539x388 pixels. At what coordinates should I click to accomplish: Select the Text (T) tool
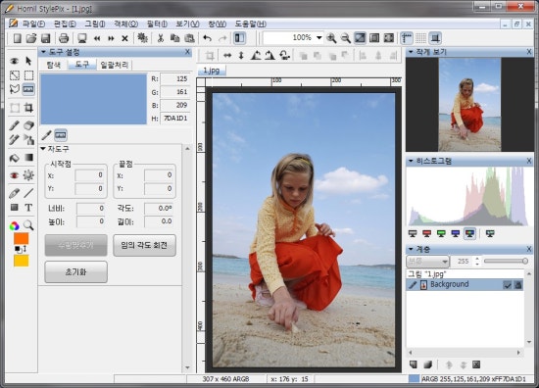(28, 208)
